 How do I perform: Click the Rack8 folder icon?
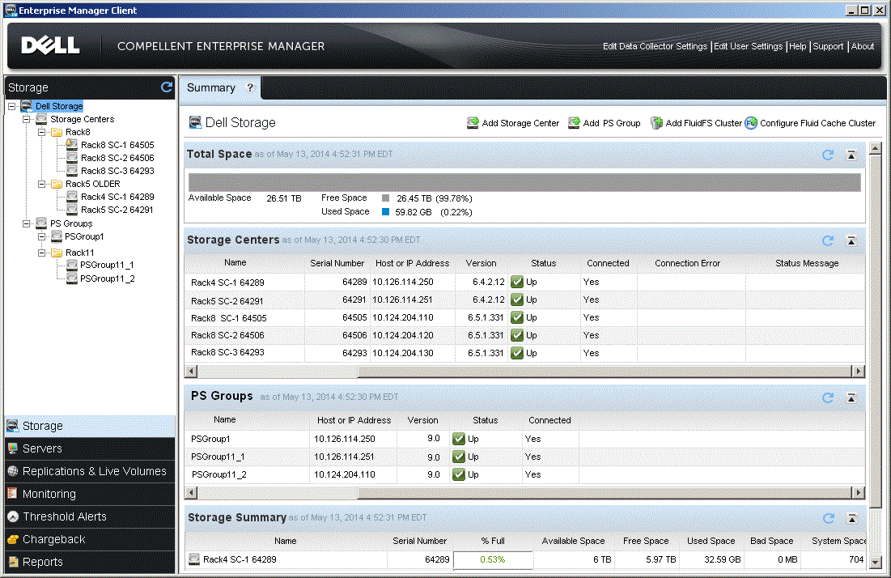click(x=57, y=132)
